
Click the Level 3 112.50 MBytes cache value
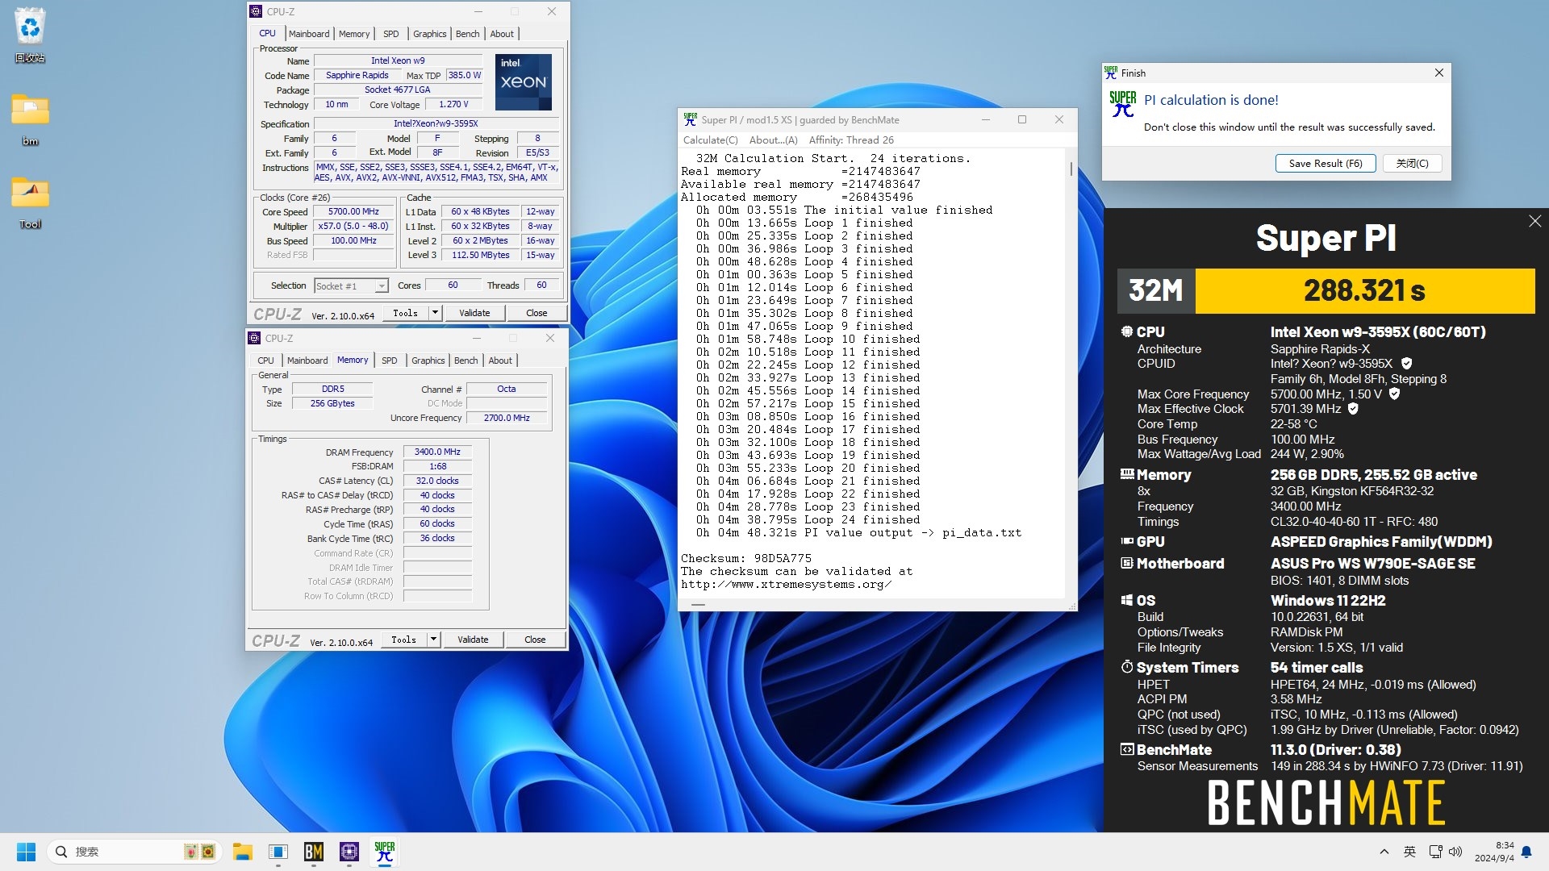480,255
